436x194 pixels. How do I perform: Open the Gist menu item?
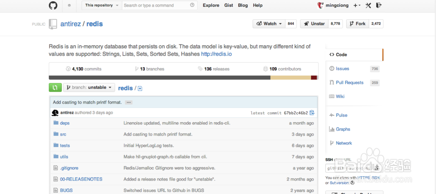(x=228, y=5)
